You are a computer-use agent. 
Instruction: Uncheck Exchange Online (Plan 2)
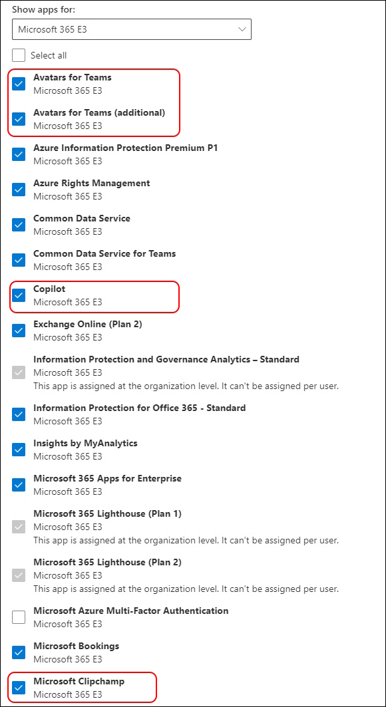click(x=19, y=331)
